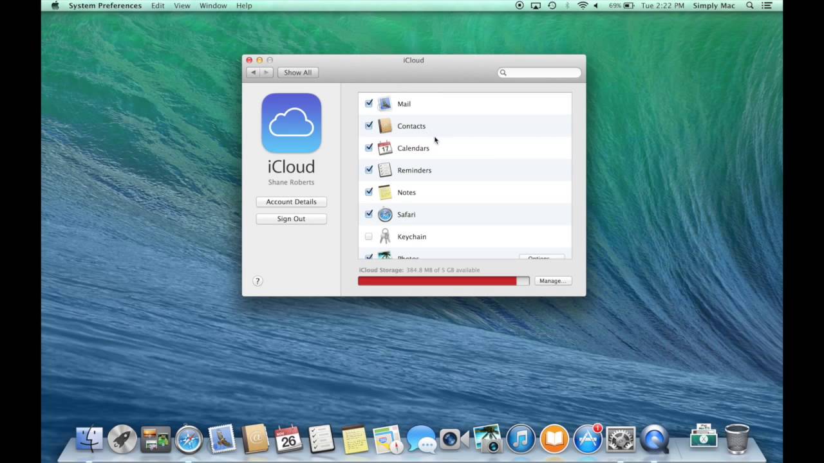Viewport: 824px width, 463px height.
Task: Open yellow Notes pad in Dock
Action: 355,439
